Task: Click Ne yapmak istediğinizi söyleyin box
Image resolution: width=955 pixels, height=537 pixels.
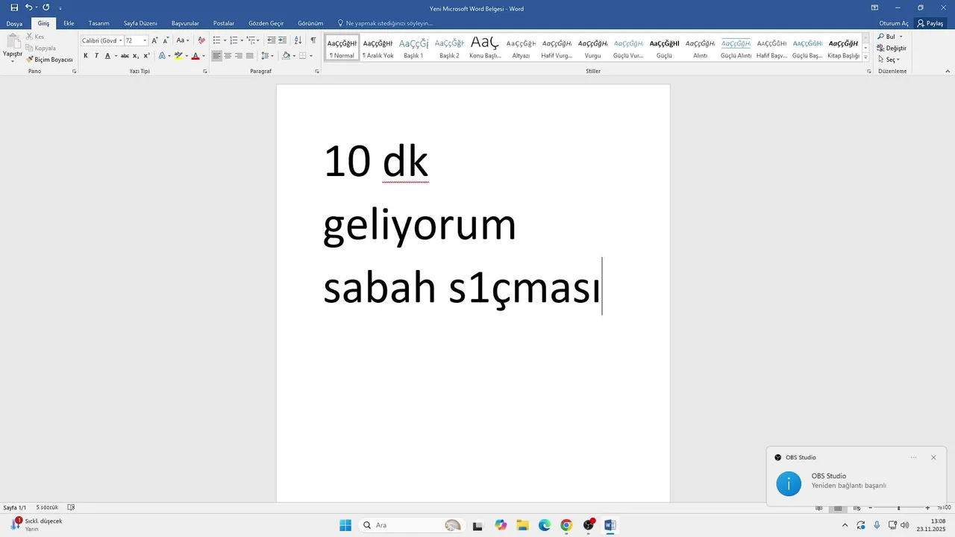Action: (385, 23)
